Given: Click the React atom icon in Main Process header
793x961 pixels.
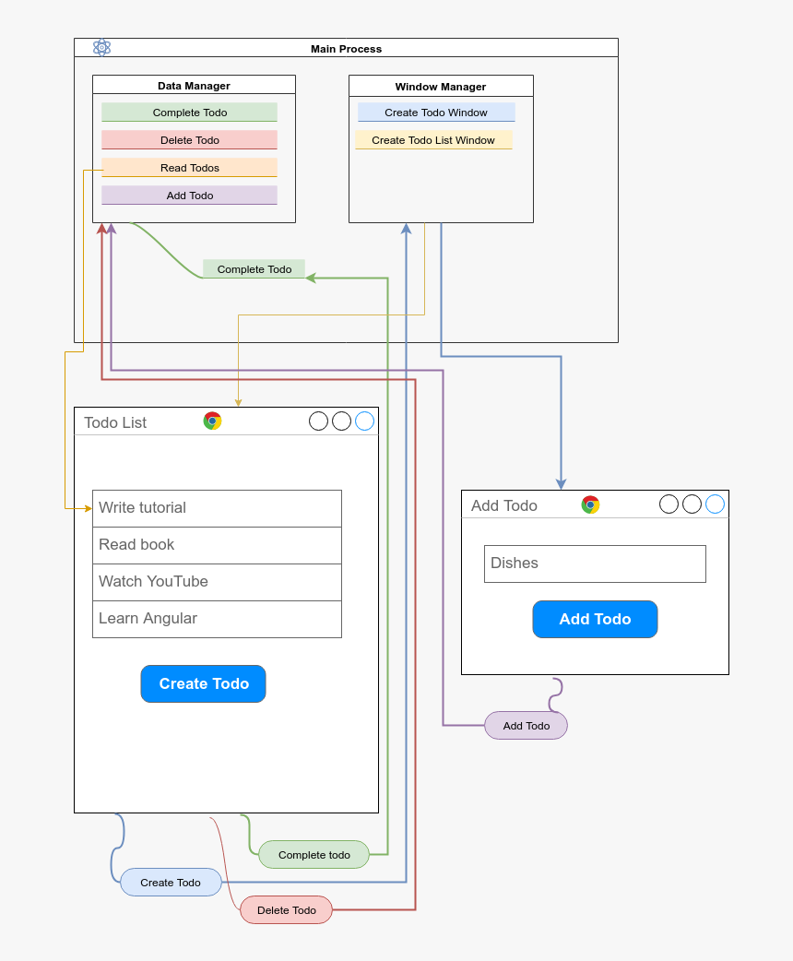Looking at the screenshot, I should pyautogui.click(x=101, y=47).
